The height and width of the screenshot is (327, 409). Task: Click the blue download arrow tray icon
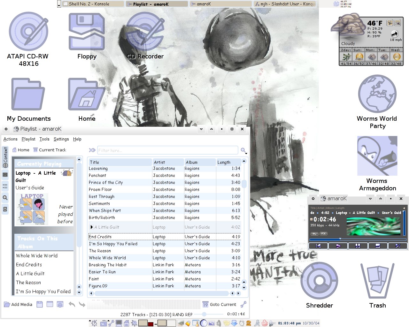(x=234, y=323)
